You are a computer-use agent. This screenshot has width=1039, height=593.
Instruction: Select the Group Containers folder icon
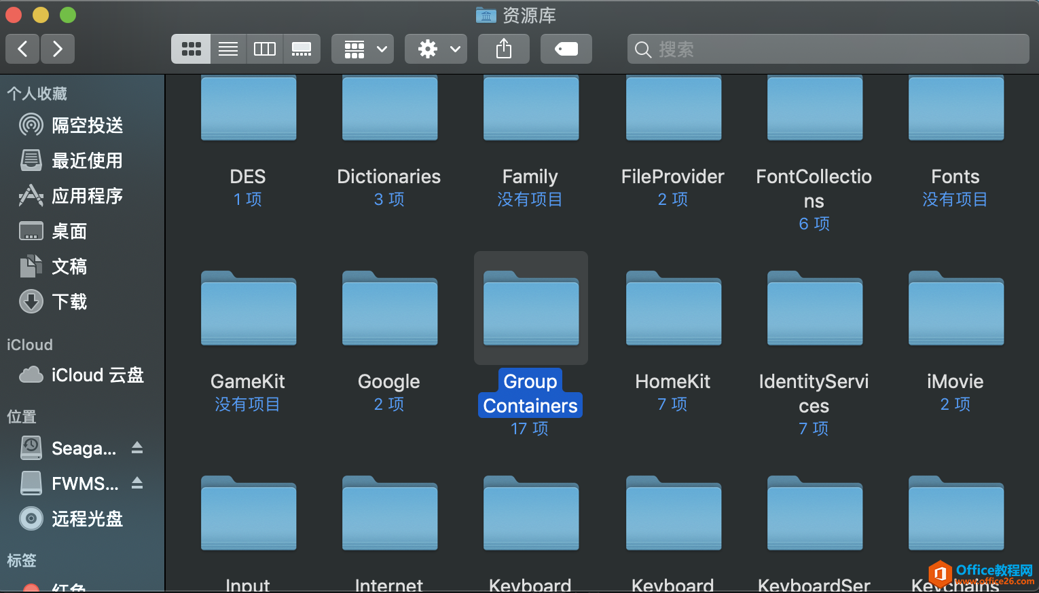click(531, 309)
